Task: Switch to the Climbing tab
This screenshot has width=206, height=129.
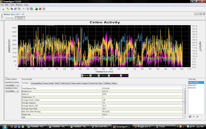Action: click(108, 83)
